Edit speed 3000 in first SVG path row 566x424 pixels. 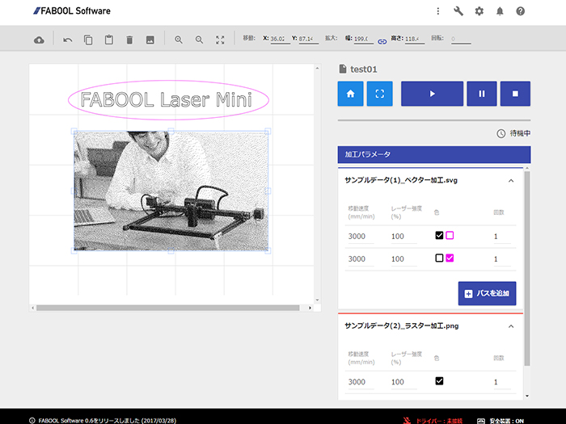coord(361,237)
